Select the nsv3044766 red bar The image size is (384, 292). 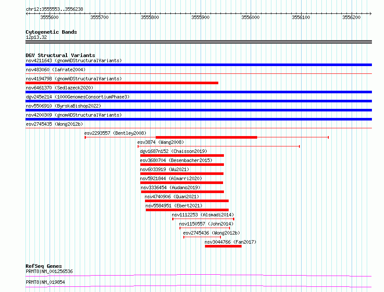(x=223, y=246)
